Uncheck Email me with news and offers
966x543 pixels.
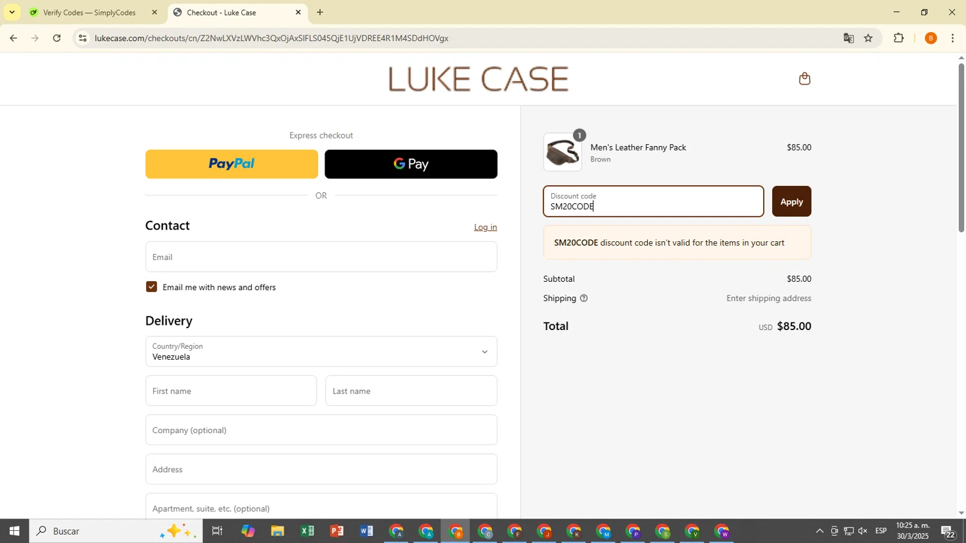click(151, 287)
